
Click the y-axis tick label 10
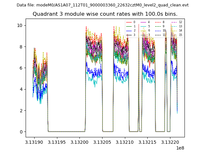(20, 25)
